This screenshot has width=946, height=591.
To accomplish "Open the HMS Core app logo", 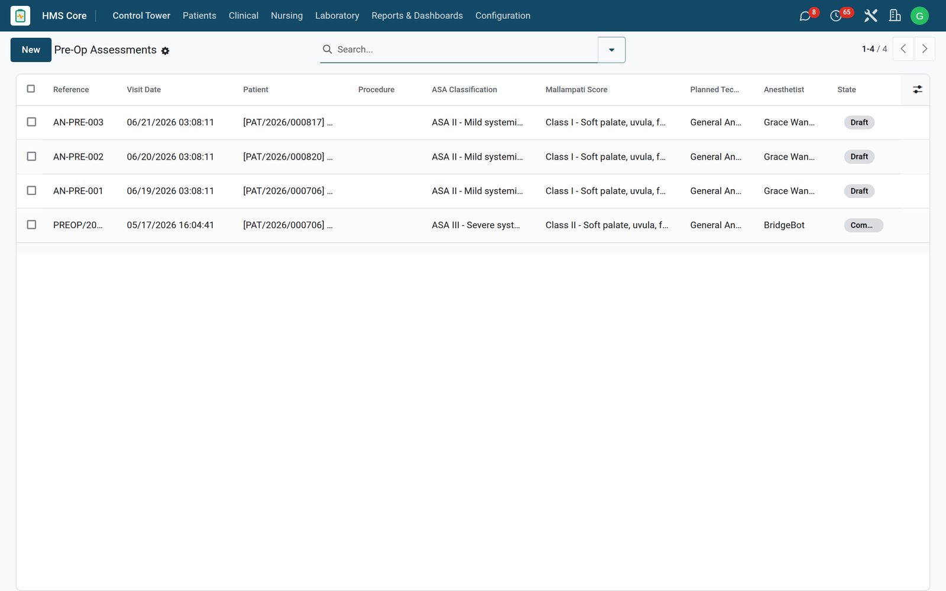I will coord(20,15).
